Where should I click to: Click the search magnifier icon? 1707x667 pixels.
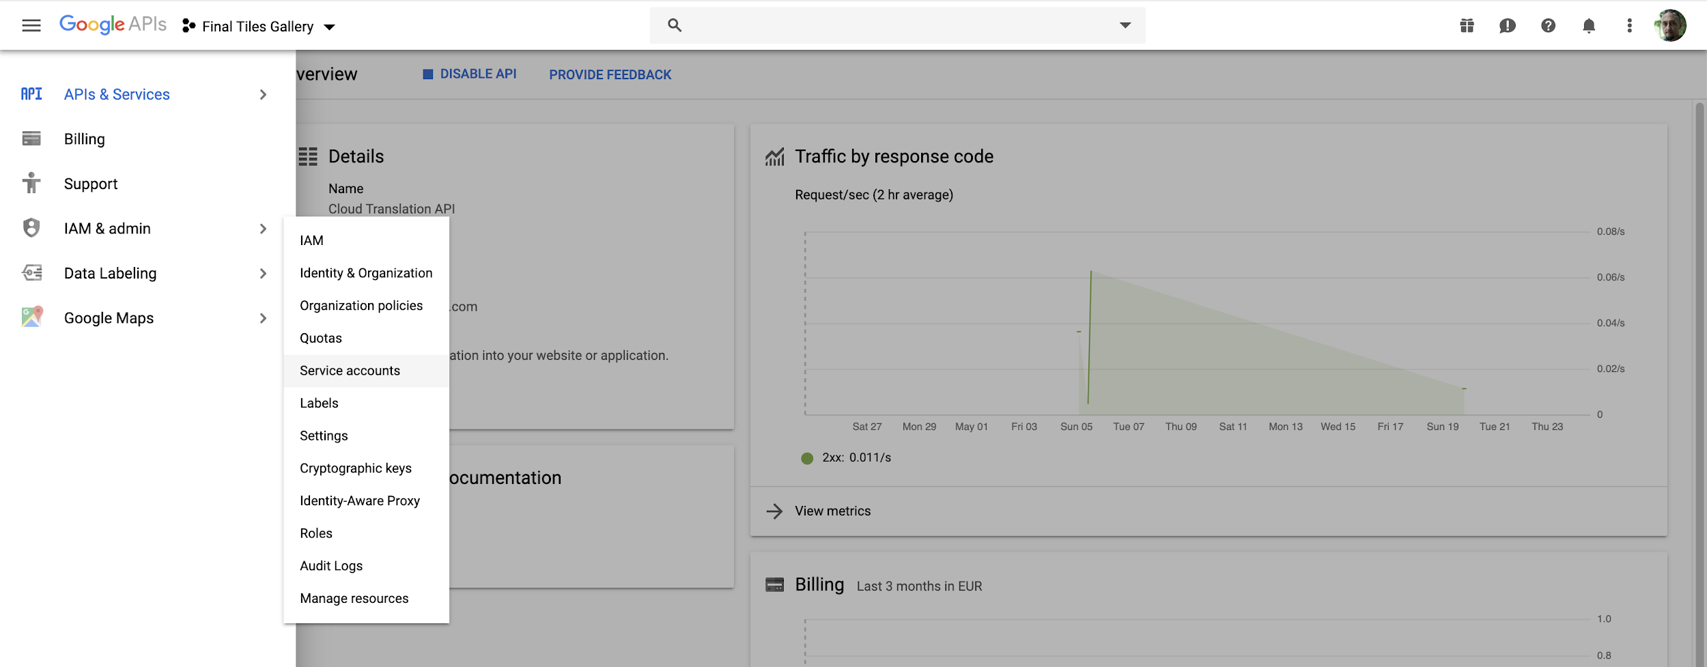pyautogui.click(x=675, y=25)
